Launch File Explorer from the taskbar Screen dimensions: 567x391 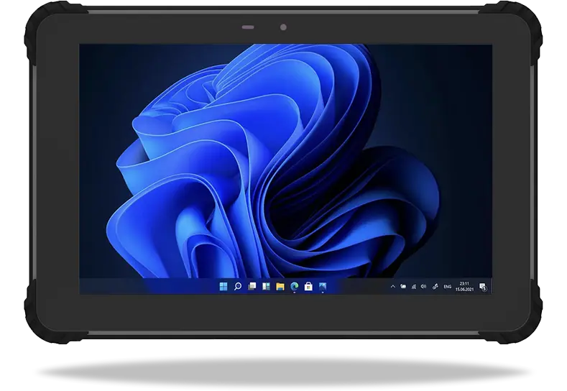point(280,287)
